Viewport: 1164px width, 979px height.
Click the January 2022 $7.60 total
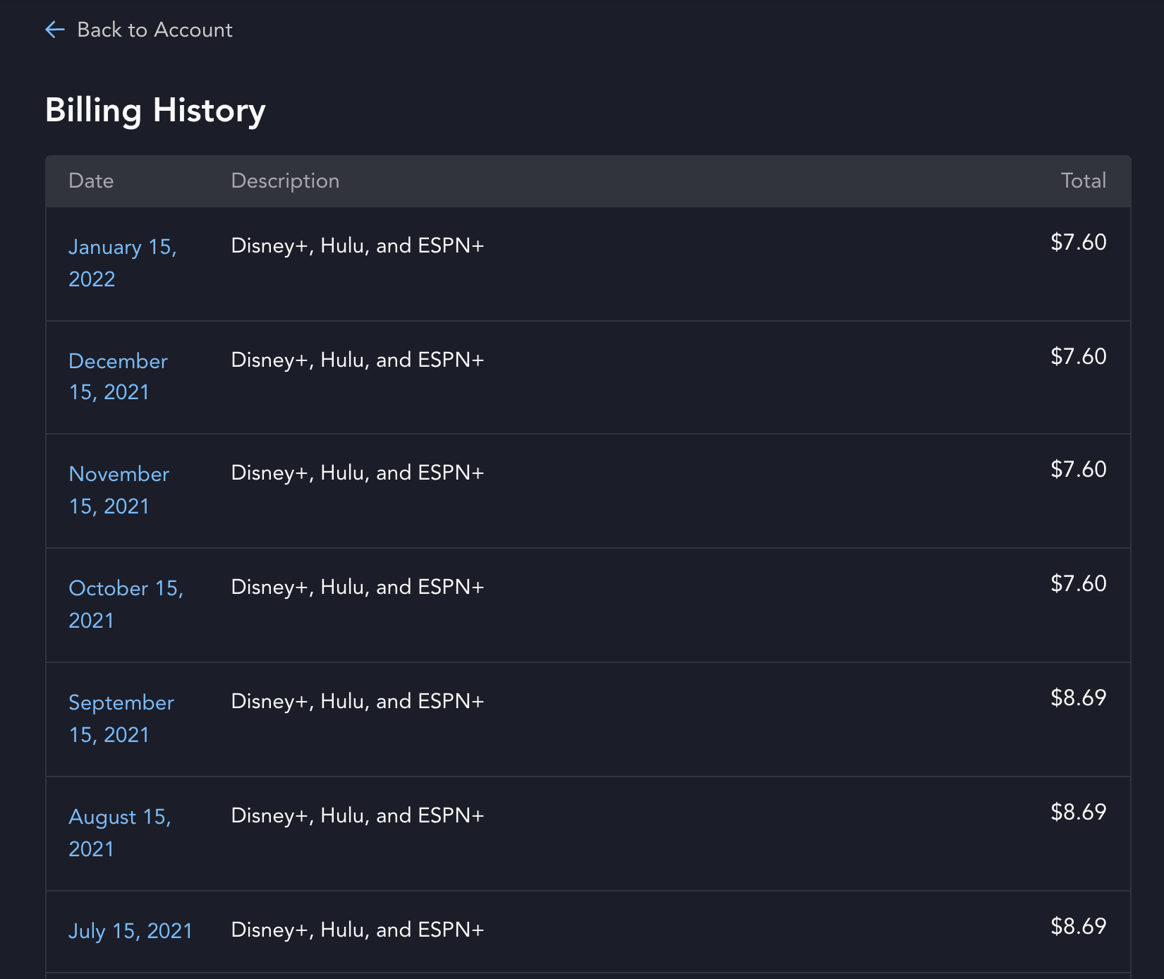pos(1078,243)
